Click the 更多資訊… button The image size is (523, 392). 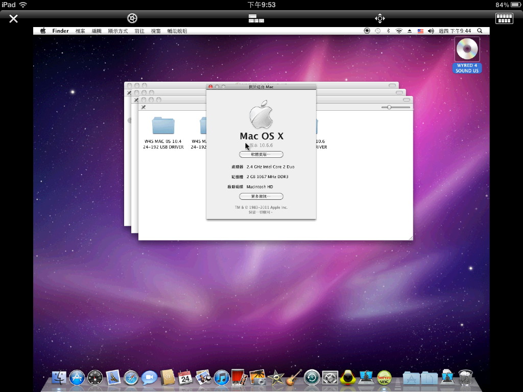click(261, 197)
